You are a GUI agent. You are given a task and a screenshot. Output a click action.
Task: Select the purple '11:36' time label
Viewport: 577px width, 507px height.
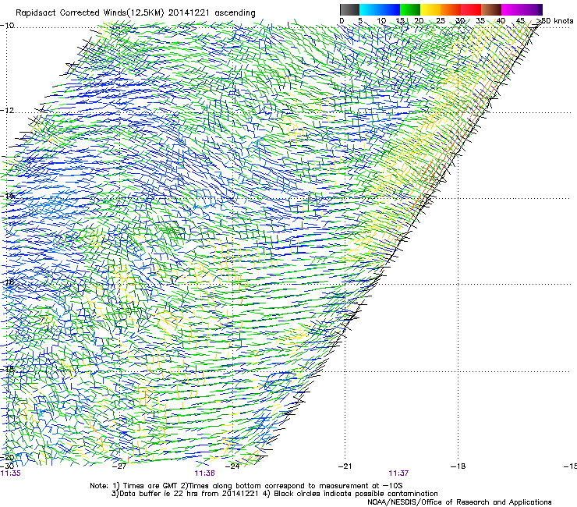(204, 473)
